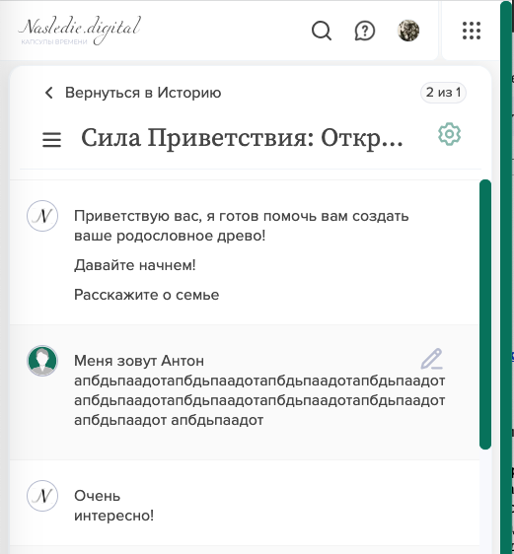Click the back chevron arrow
Screen dimensions: 514x554
click(48, 93)
